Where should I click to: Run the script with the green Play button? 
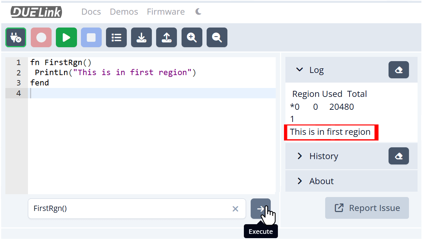pyautogui.click(x=66, y=38)
